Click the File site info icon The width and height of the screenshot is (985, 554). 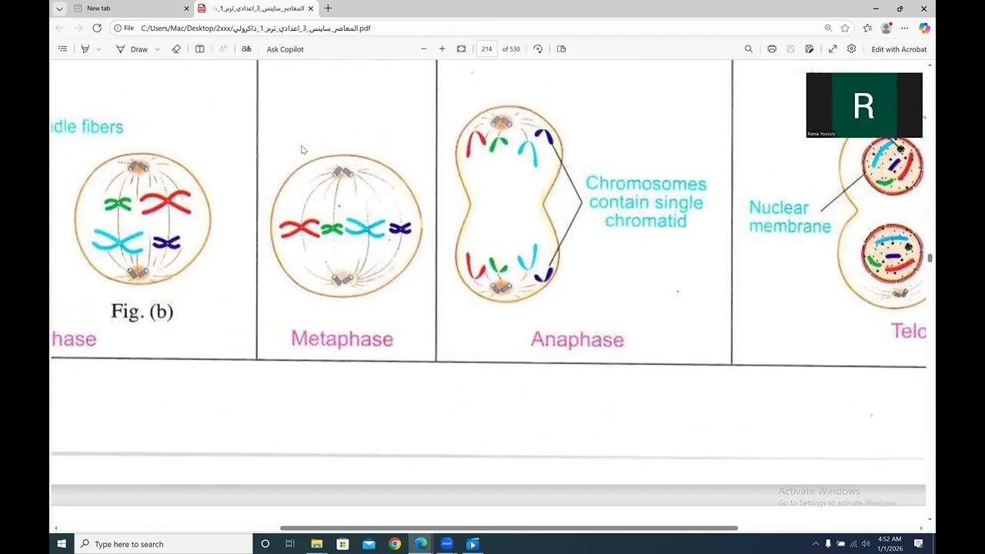click(x=124, y=28)
